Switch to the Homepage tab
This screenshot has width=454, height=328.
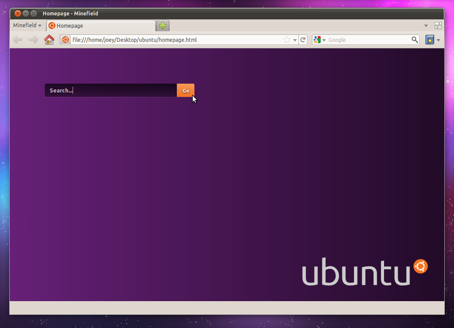101,26
